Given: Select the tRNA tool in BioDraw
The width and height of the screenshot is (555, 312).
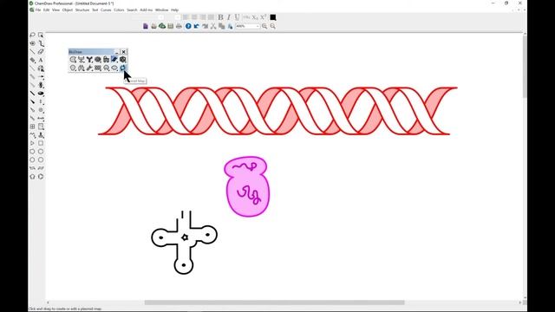Looking at the screenshot, I should tap(89, 68).
